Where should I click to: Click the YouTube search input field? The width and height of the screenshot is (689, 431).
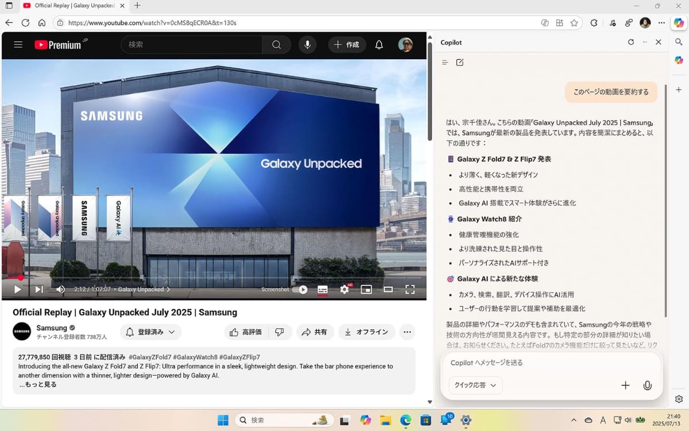[x=191, y=45]
